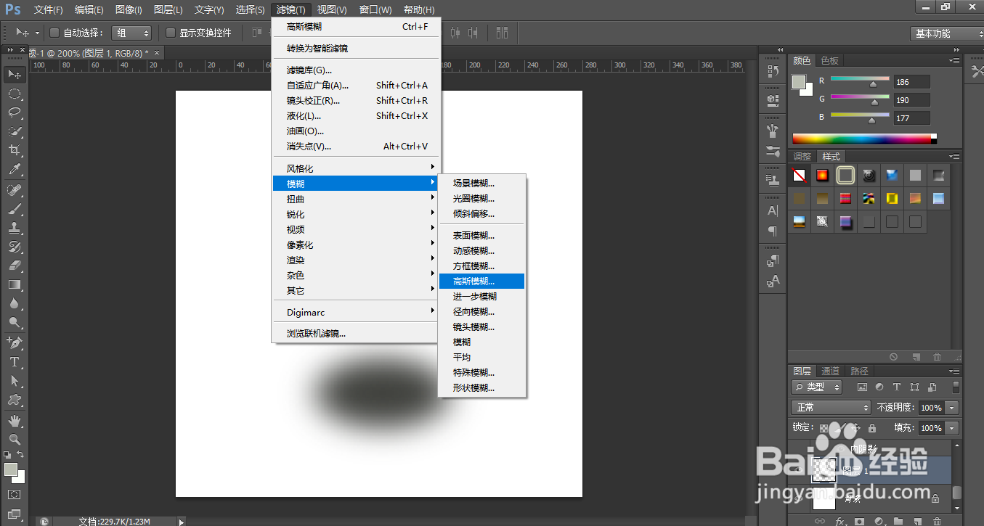Choose 转换为智能滤镜 menu item

pos(356,48)
